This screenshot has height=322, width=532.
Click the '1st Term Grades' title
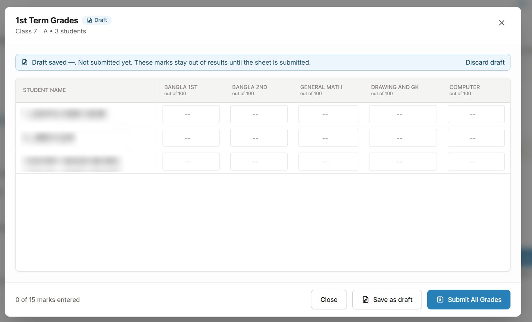point(47,20)
